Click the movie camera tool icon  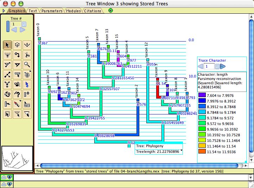(x=17, y=84)
